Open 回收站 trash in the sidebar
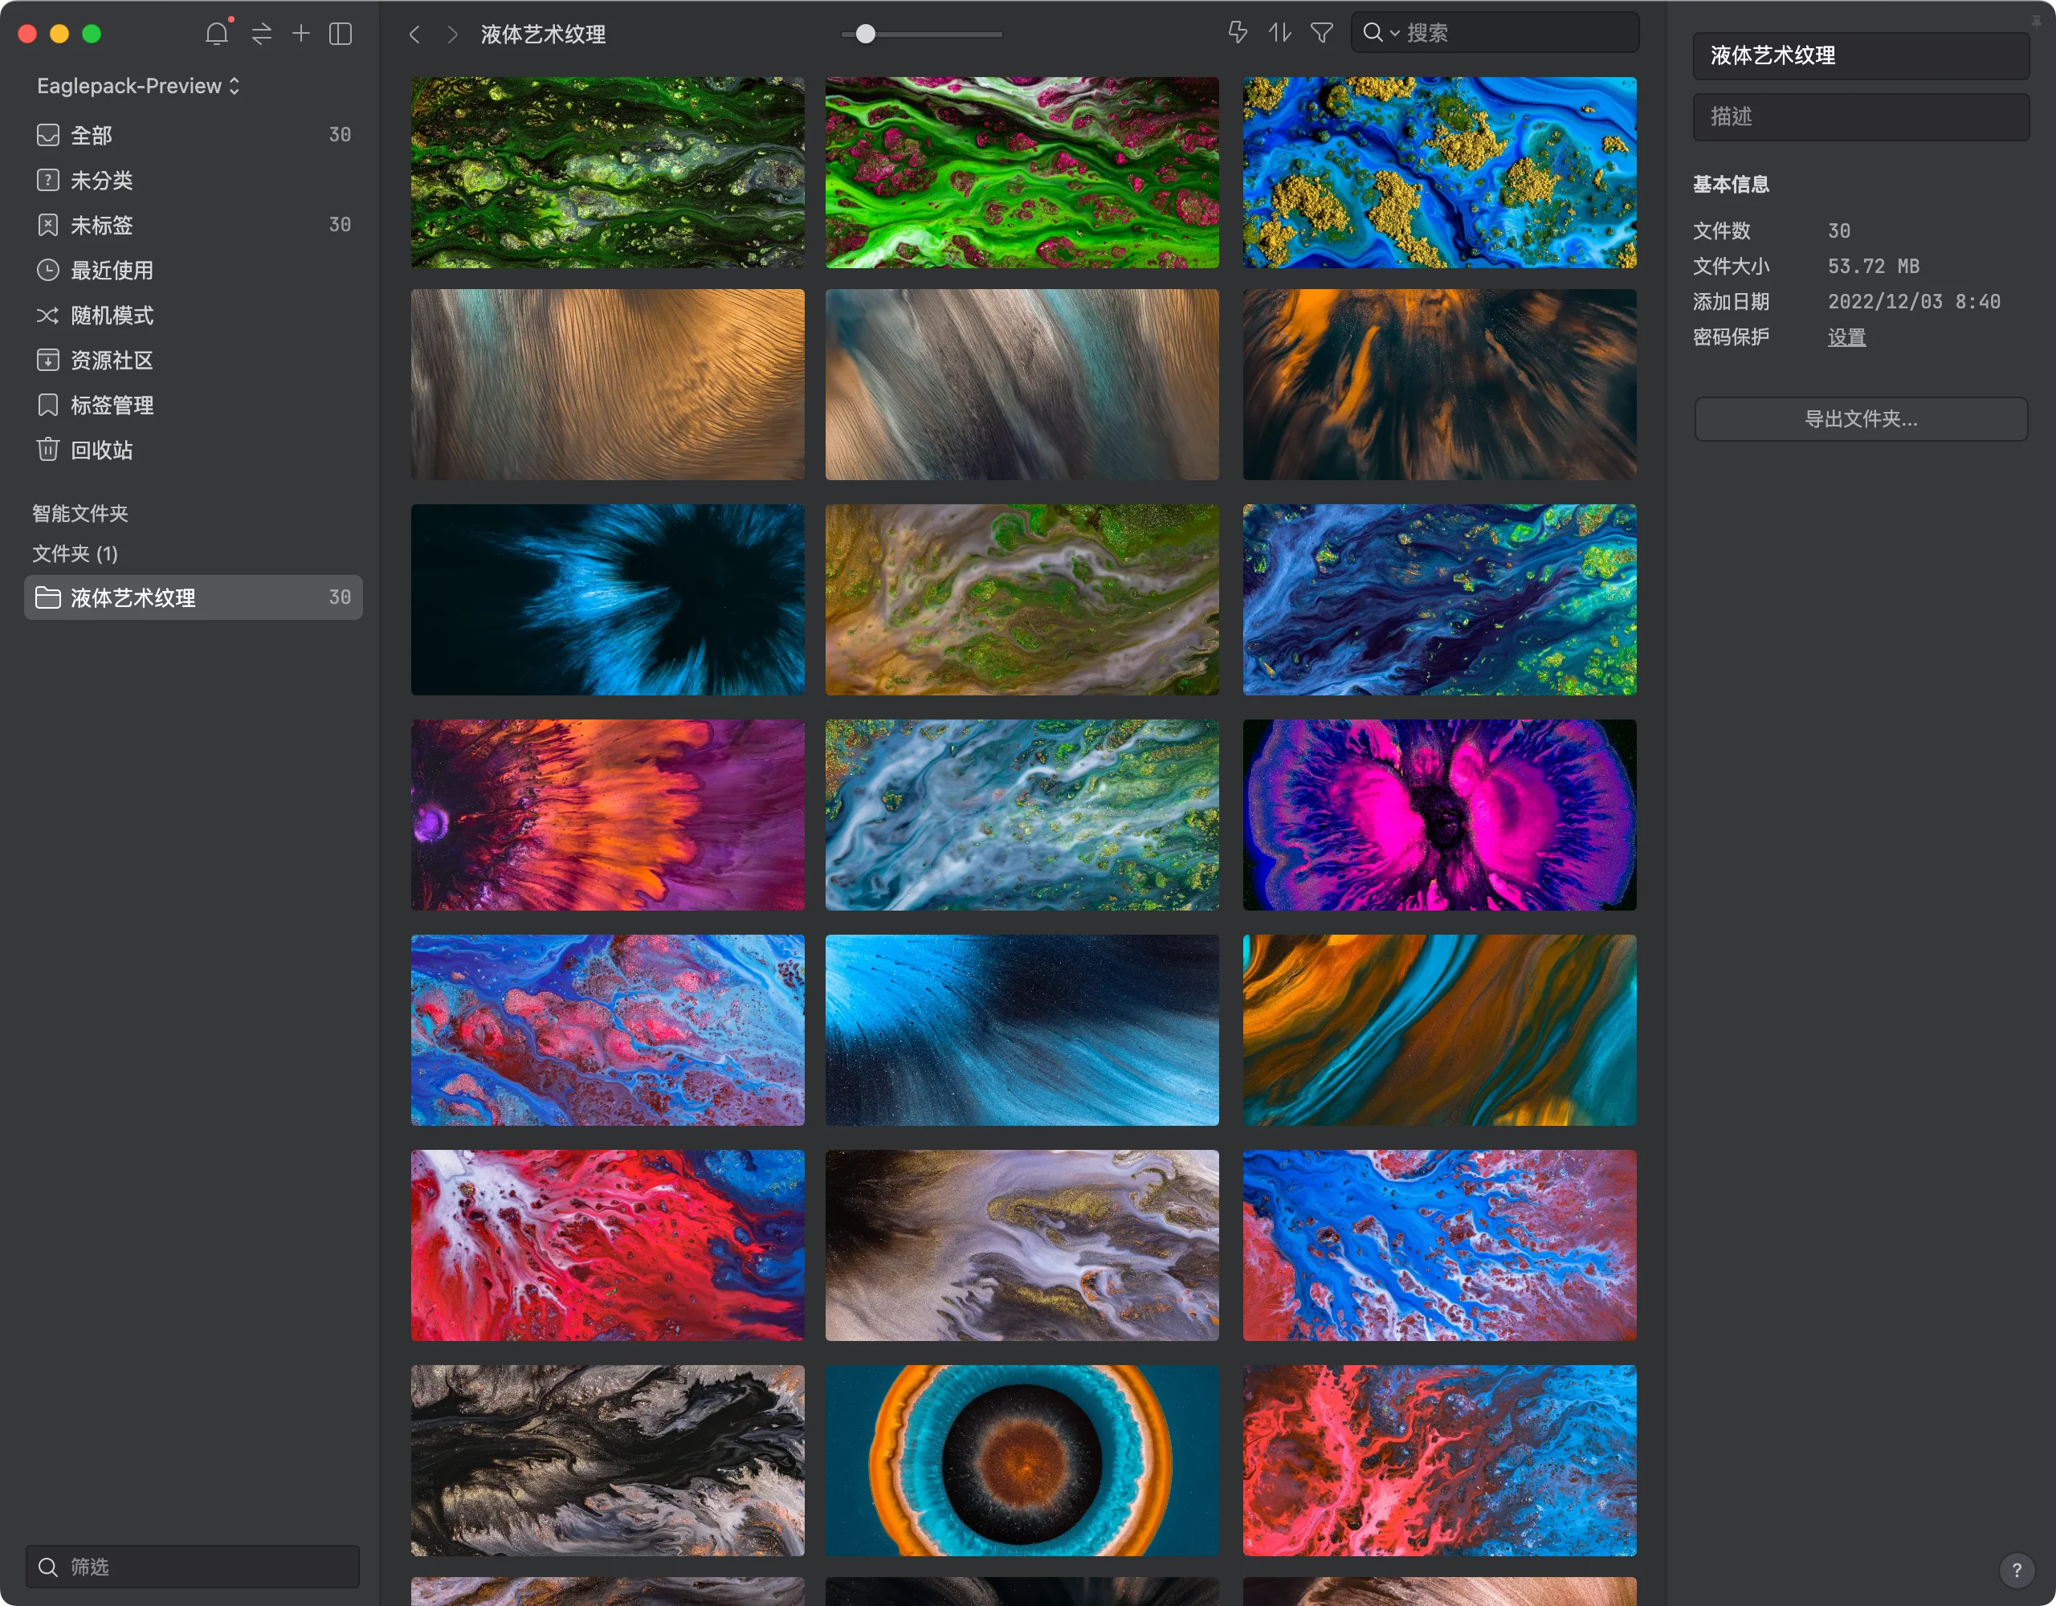The image size is (2056, 1606). [x=193, y=450]
